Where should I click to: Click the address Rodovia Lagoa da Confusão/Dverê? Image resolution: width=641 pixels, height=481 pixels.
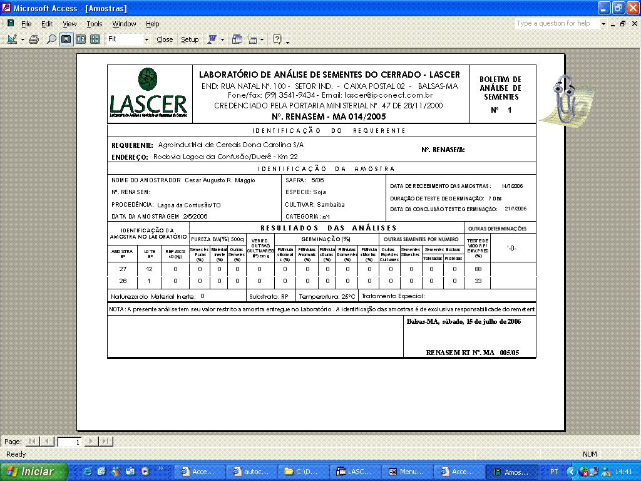coord(225,157)
